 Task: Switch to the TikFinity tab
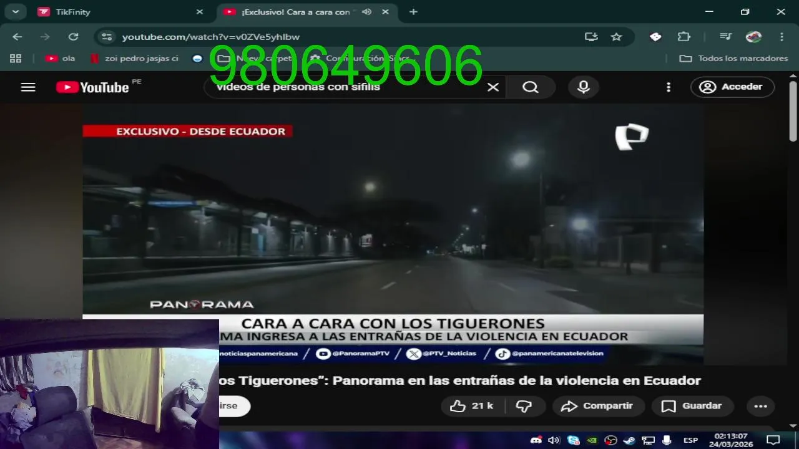120,12
